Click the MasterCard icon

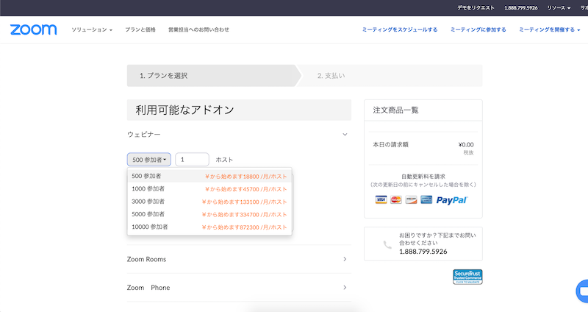(x=397, y=200)
